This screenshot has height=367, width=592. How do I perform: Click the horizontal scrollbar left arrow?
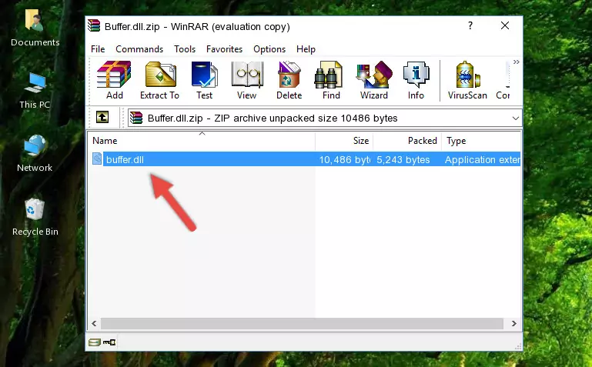(94, 323)
